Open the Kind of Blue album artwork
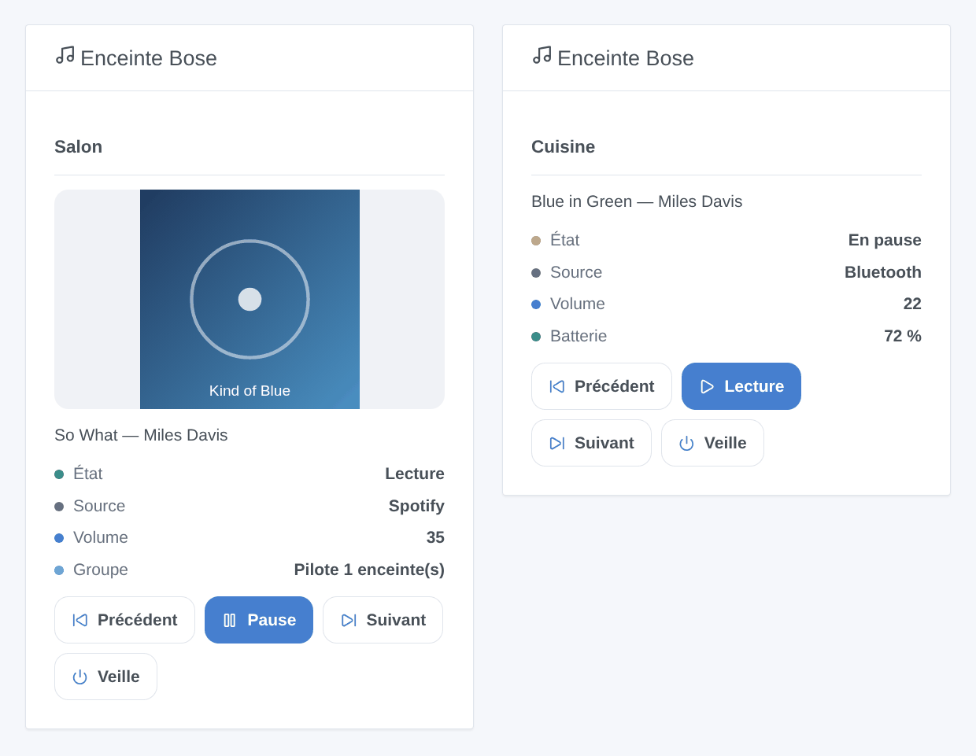Image resolution: width=976 pixels, height=756 pixels. coord(250,299)
